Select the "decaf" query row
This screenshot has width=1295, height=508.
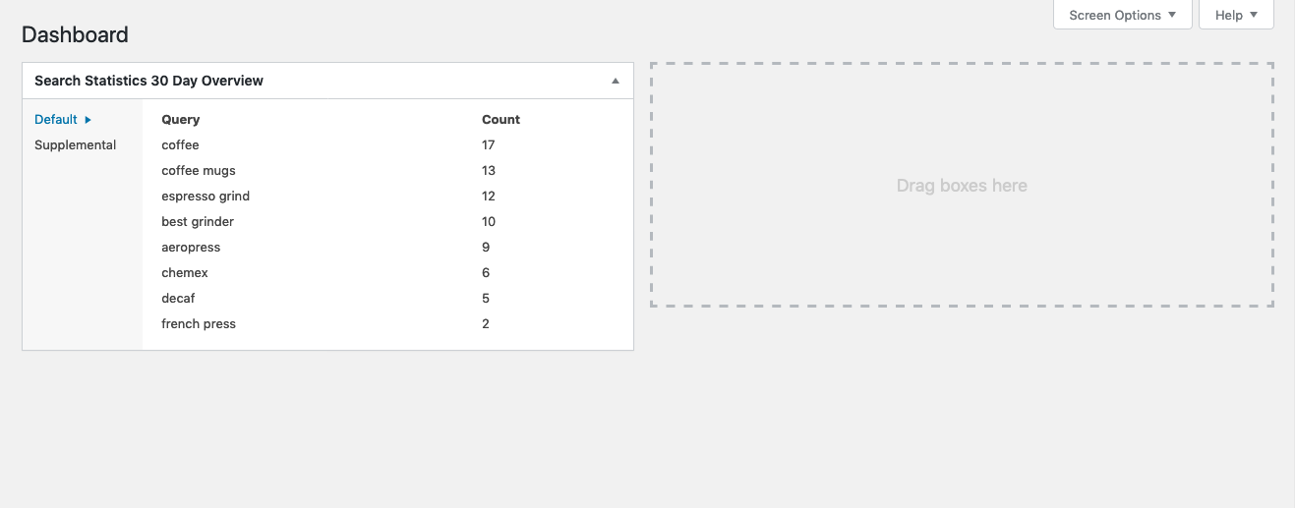point(179,299)
